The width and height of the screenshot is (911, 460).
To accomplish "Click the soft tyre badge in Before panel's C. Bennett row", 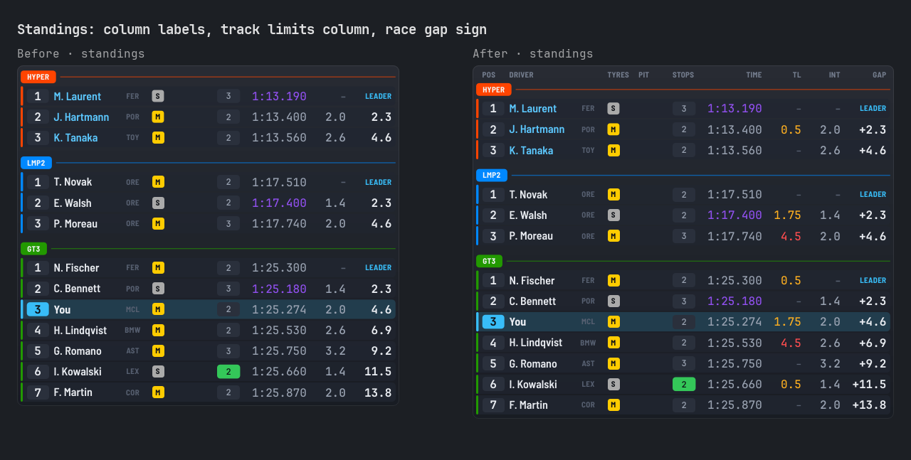I will (158, 289).
